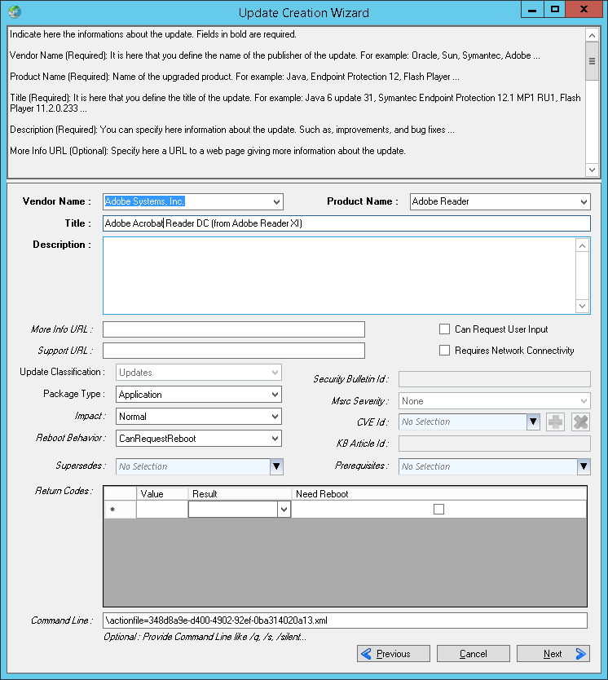Open the Msrc Severity dropdown
The height and width of the screenshot is (680, 608).
(584, 401)
